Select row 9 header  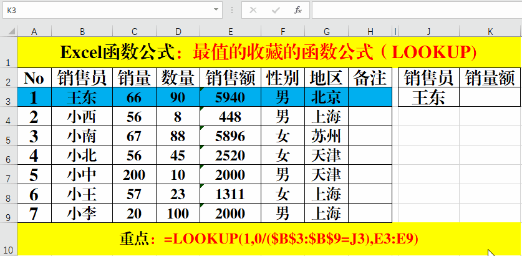coord(9,213)
